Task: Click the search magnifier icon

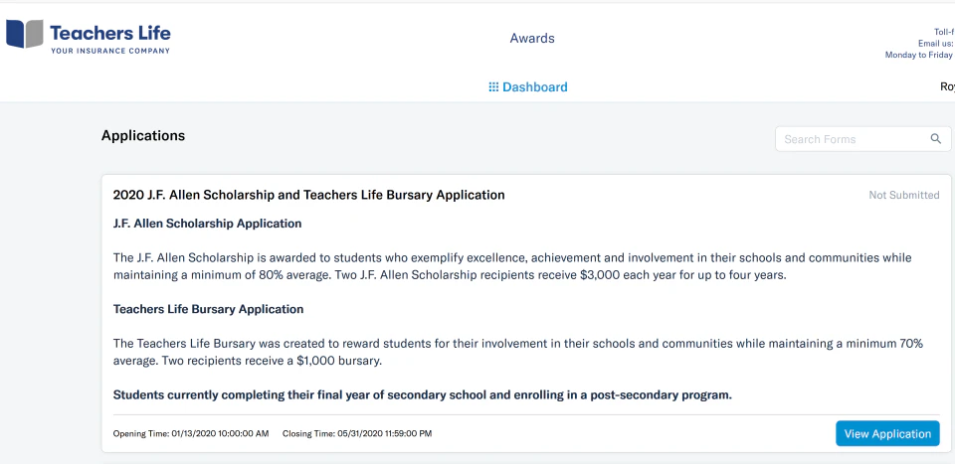Action: [935, 139]
